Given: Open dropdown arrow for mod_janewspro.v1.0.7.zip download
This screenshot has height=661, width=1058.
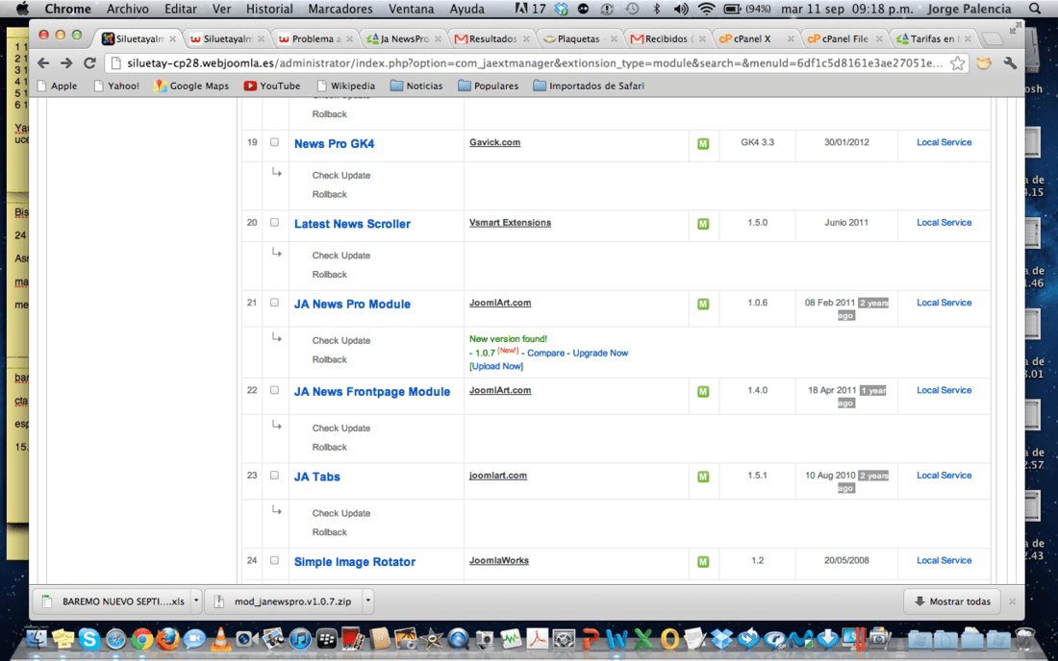Looking at the screenshot, I should click(367, 600).
